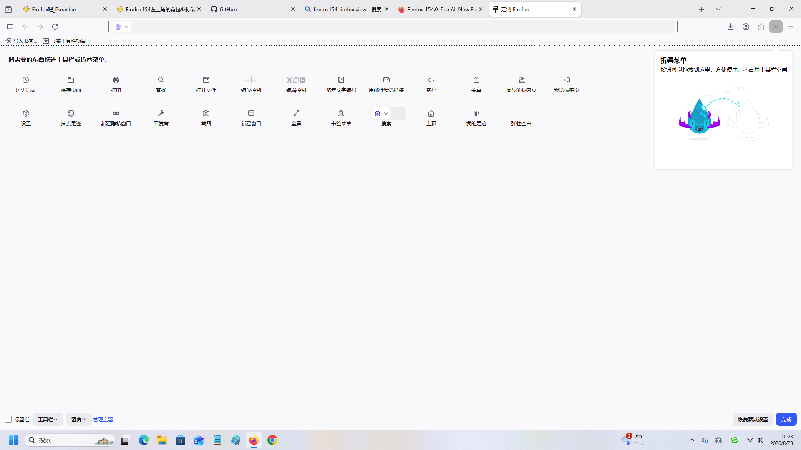This screenshot has height=450, width=801.
Task: Switch to the Firefox 154.0 See All New Features tab
Action: pyautogui.click(x=441, y=9)
